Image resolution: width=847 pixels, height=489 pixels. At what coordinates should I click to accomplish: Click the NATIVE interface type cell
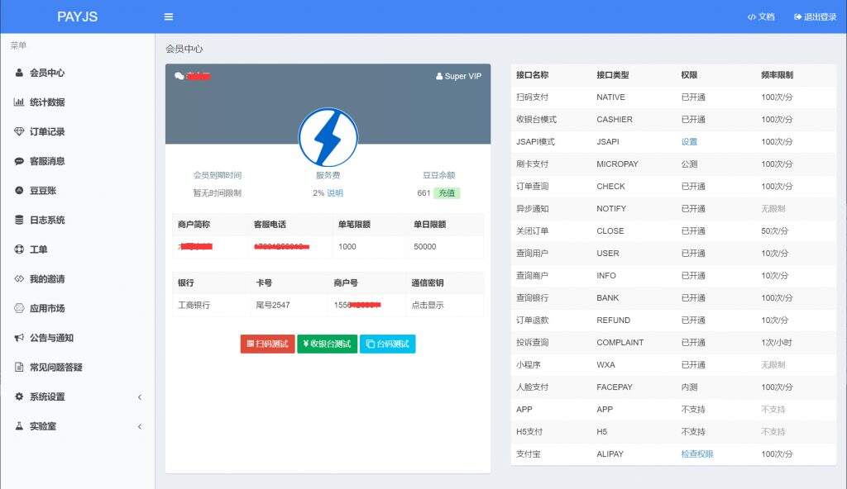[x=610, y=97]
